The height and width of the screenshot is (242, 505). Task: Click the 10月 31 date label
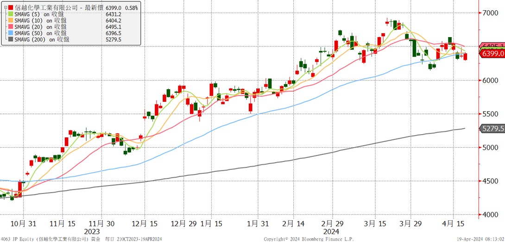(x=23, y=223)
